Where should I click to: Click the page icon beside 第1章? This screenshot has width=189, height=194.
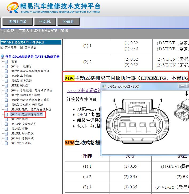click(6, 66)
